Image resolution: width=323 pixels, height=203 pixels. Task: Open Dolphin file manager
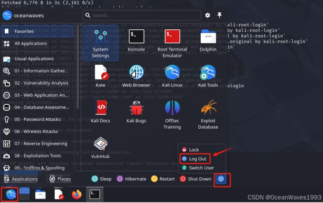pos(208,40)
